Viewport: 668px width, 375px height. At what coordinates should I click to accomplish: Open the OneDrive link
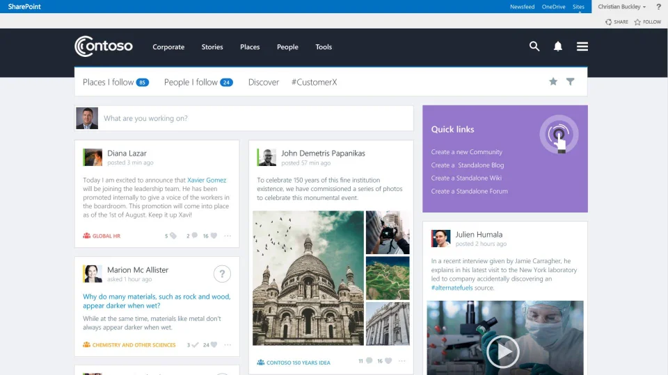553,6
